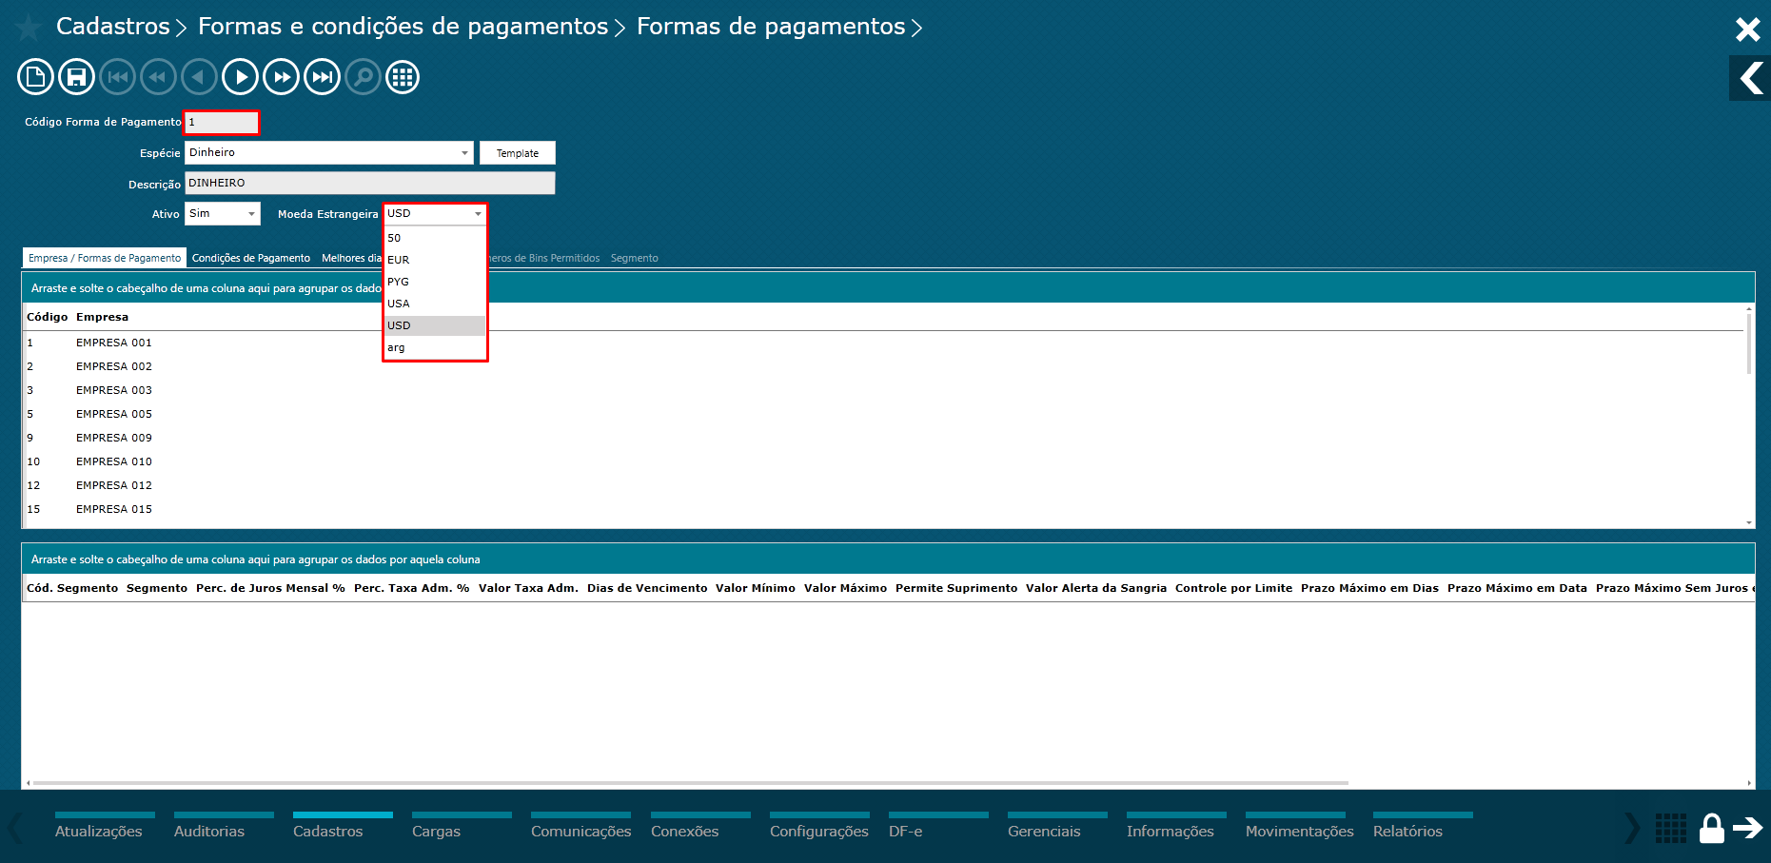Jump forward several records with fast-forward icon
The height and width of the screenshot is (863, 1771).
281,77
